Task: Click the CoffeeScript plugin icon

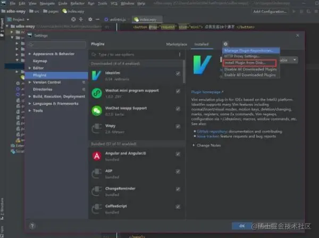Action: tap(97, 209)
